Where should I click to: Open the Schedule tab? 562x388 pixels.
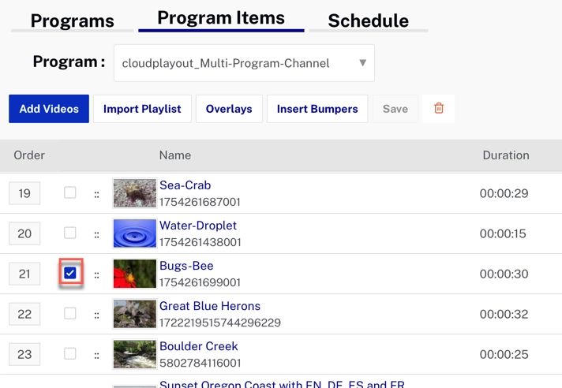click(x=368, y=21)
